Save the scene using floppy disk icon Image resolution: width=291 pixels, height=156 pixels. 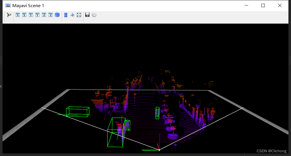87,15
